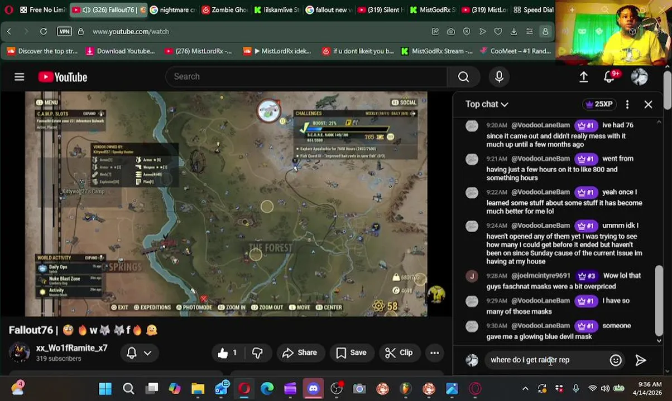Expand the Top chat mode dropdown

tap(487, 104)
